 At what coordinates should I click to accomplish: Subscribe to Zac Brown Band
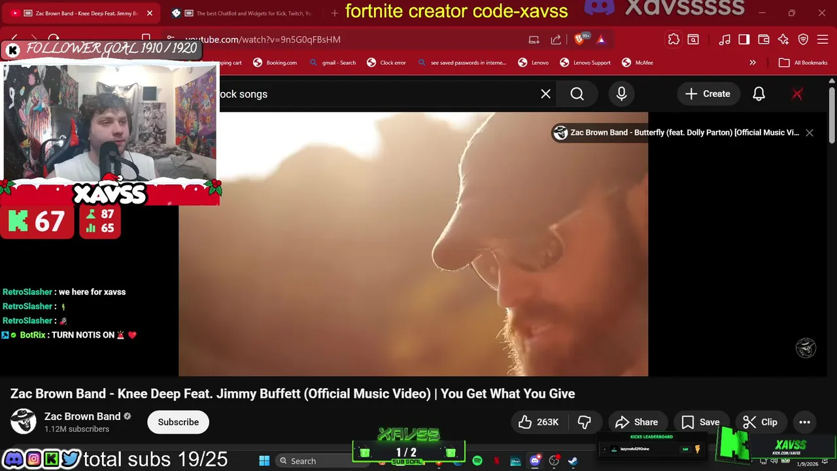coord(178,422)
